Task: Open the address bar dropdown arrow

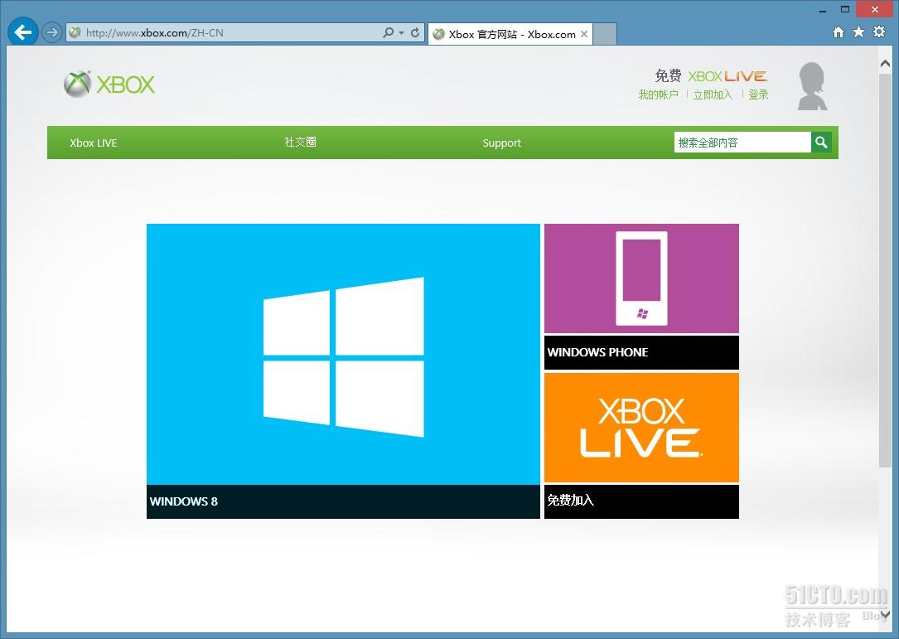Action: [x=401, y=33]
